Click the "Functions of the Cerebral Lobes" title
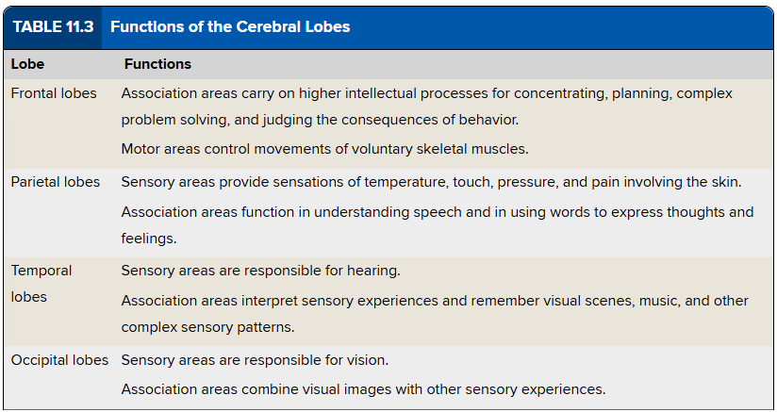777x412 pixels. point(230,26)
